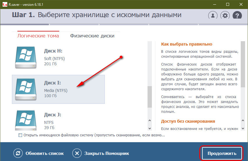Click the disk list scroll down arrow

click(x=150, y=128)
